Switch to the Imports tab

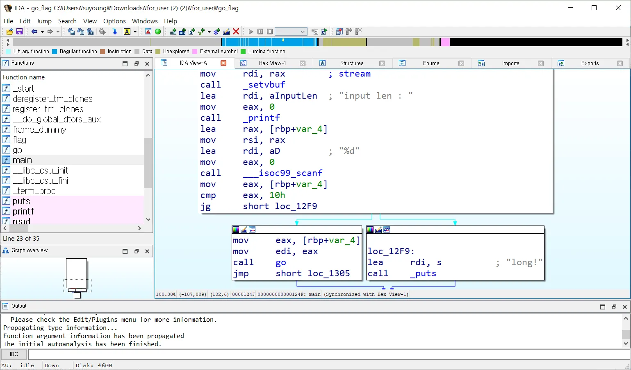(x=510, y=63)
